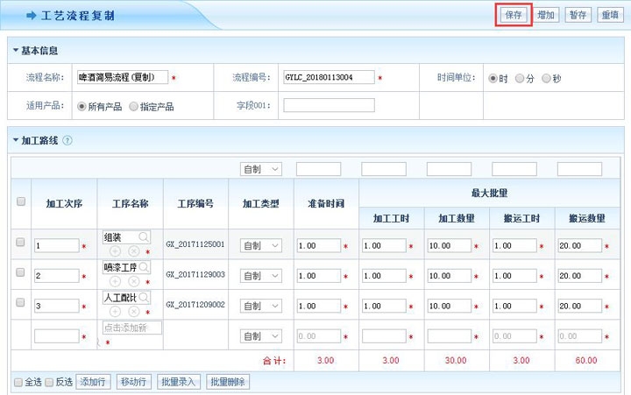The height and width of the screenshot is (395, 631).
Task: Click the 移动行 button
Action: [133, 382]
